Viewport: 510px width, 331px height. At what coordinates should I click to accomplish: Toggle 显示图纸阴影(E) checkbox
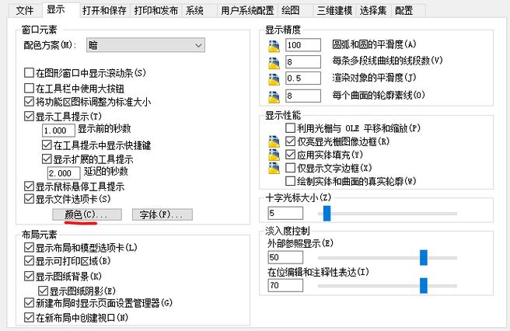click(x=44, y=291)
